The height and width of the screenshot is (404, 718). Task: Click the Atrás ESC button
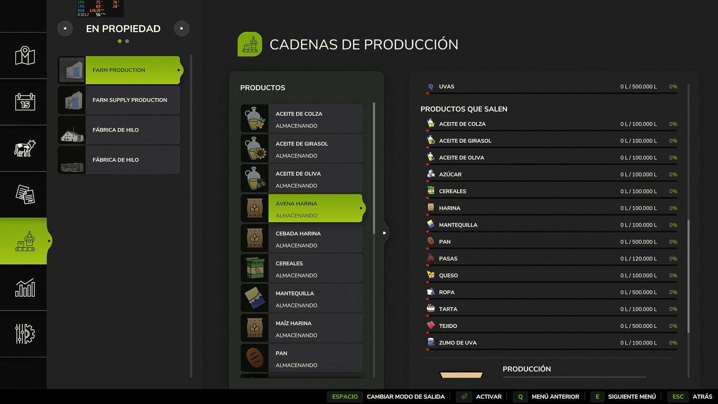[678, 397]
